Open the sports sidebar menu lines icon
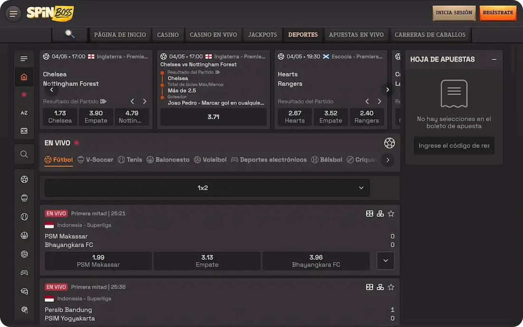The image size is (523, 327). tap(24, 58)
